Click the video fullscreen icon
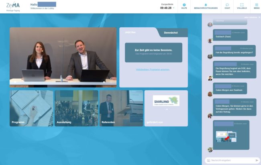Image resolution: width=261 pixels, height=165 pixels. [111, 81]
